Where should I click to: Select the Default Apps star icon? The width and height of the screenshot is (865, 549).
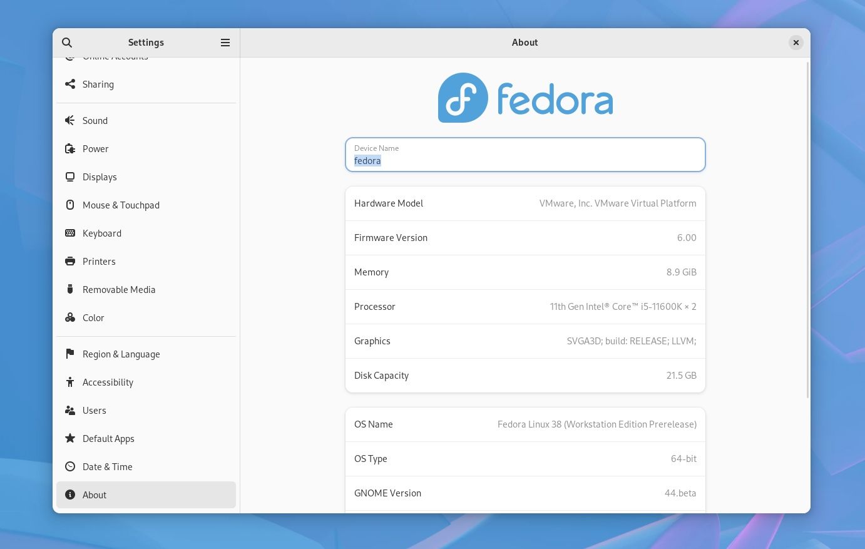tap(69, 438)
